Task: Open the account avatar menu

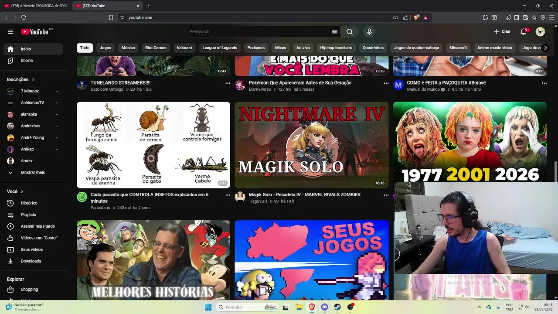Action: (x=540, y=31)
